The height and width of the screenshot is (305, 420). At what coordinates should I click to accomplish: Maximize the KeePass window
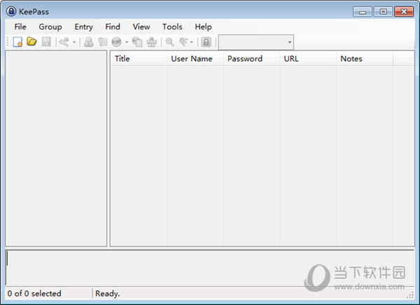pyautogui.click(x=384, y=12)
